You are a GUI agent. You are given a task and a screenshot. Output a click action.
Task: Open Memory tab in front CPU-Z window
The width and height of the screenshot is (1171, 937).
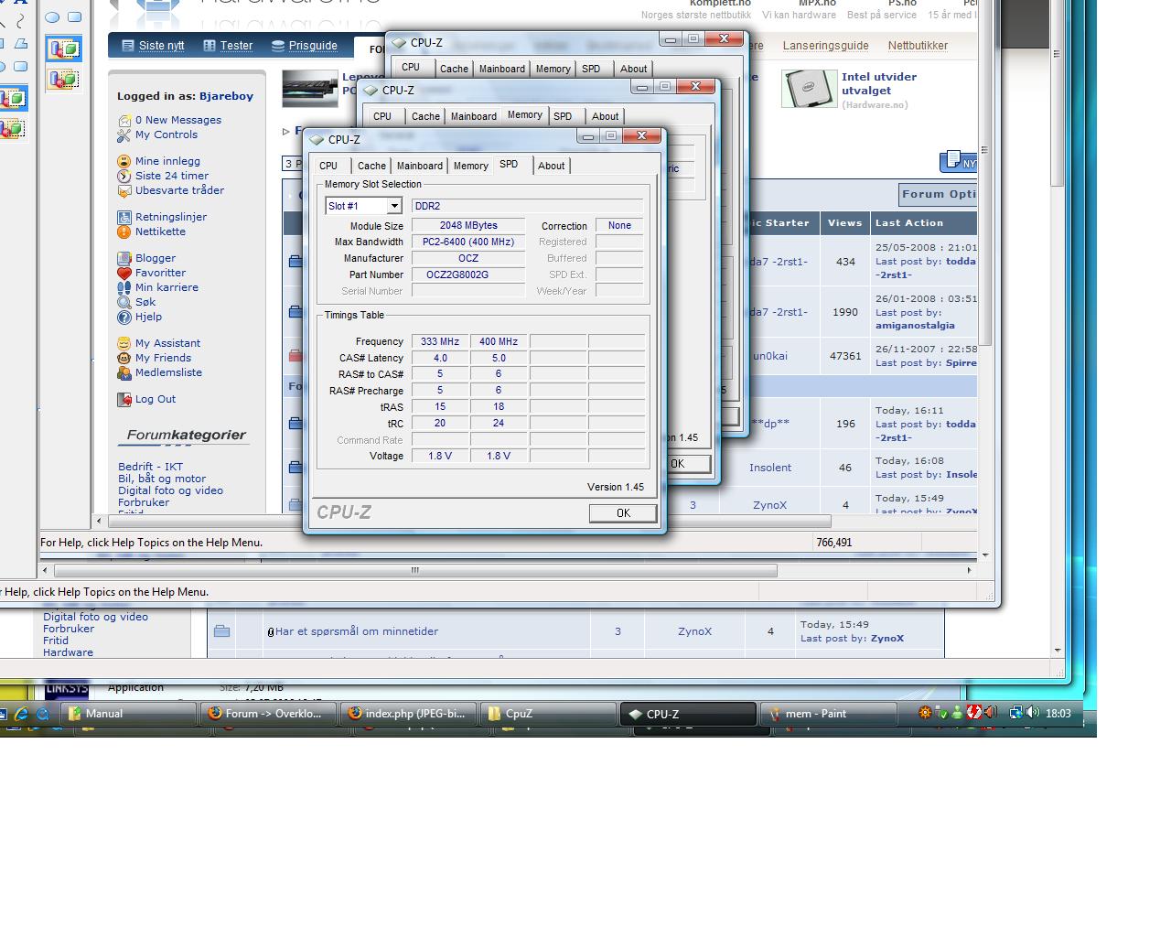click(471, 166)
